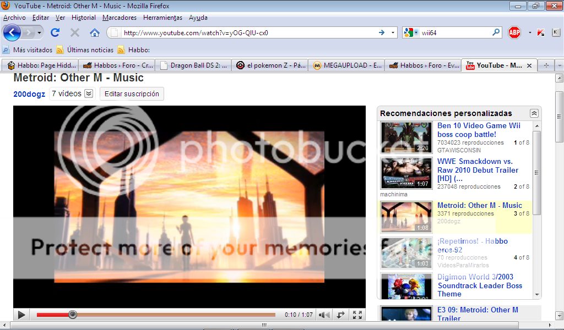Open the Google search engine dropdown
The image size is (564, 330).
[x=410, y=32]
